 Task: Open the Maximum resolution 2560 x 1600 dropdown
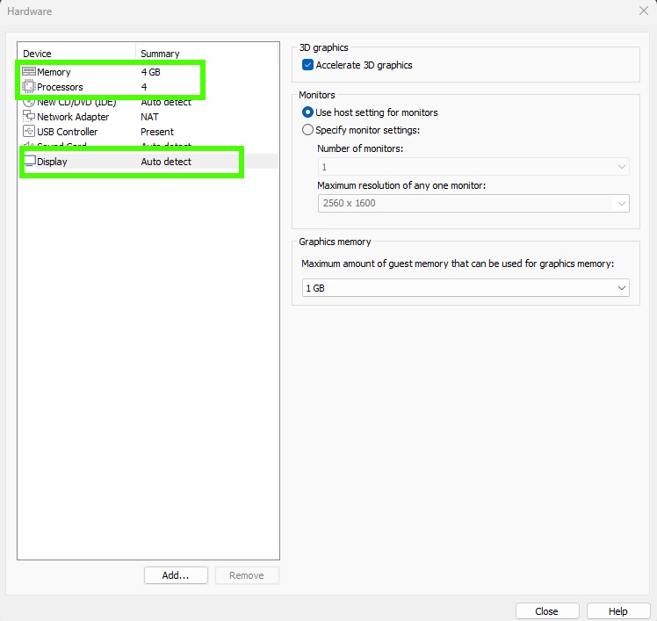coord(473,203)
